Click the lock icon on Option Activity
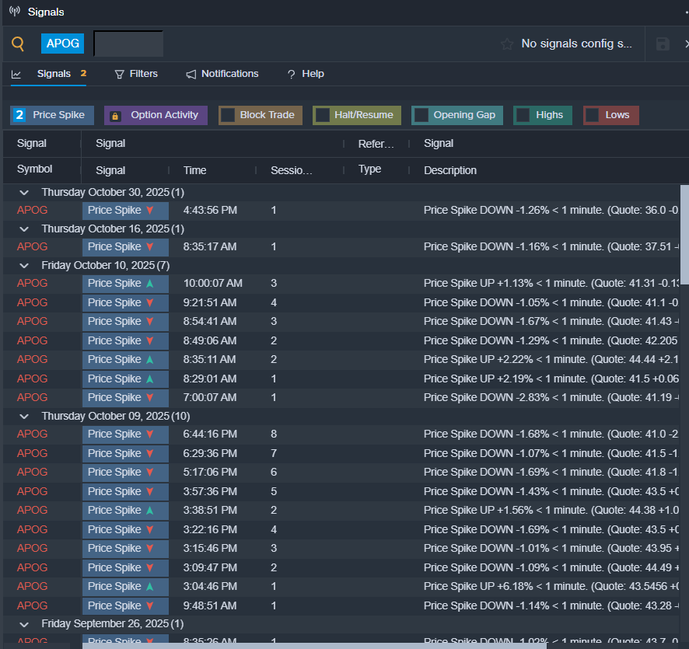The image size is (689, 649). (x=115, y=116)
